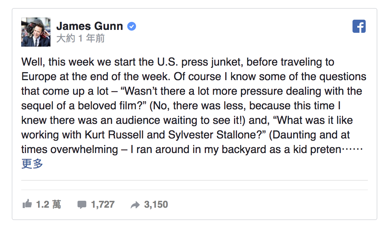Click the share arrow icon
The width and height of the screenshot is (392, 231).
click(135, 205)
